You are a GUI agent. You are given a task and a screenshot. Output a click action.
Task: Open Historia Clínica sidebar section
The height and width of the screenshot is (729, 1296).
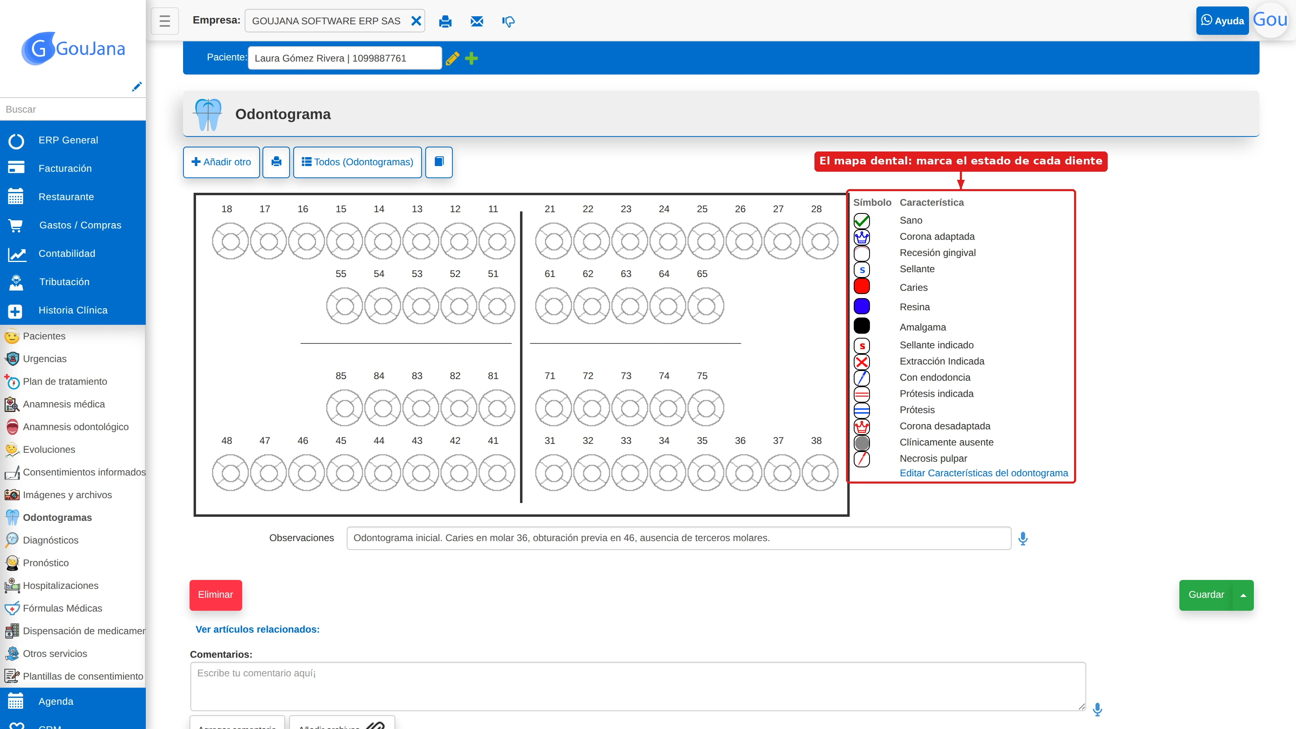tap(73, 310)
